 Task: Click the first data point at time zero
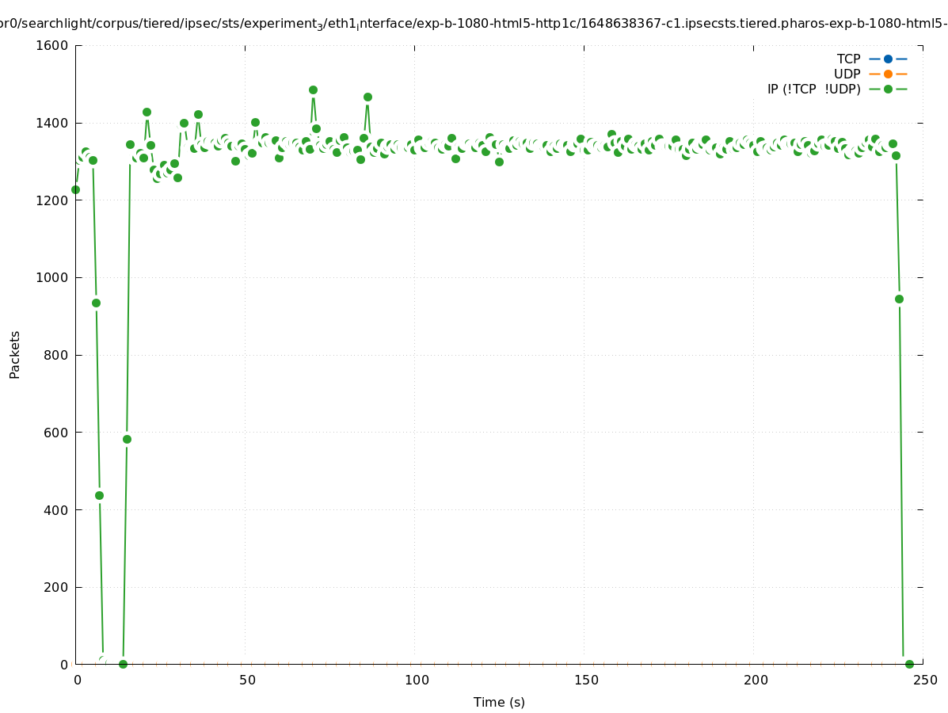75,189
